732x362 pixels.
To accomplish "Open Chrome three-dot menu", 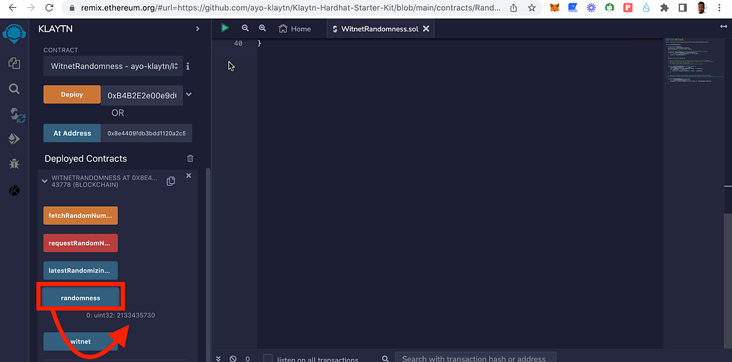I will tap(719, 8).
